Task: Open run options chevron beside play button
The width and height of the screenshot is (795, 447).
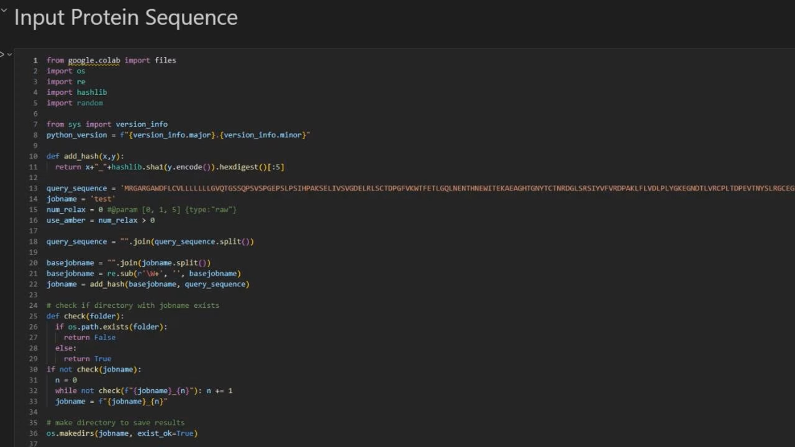Action: pyautogui.click(x=9, y=55)
